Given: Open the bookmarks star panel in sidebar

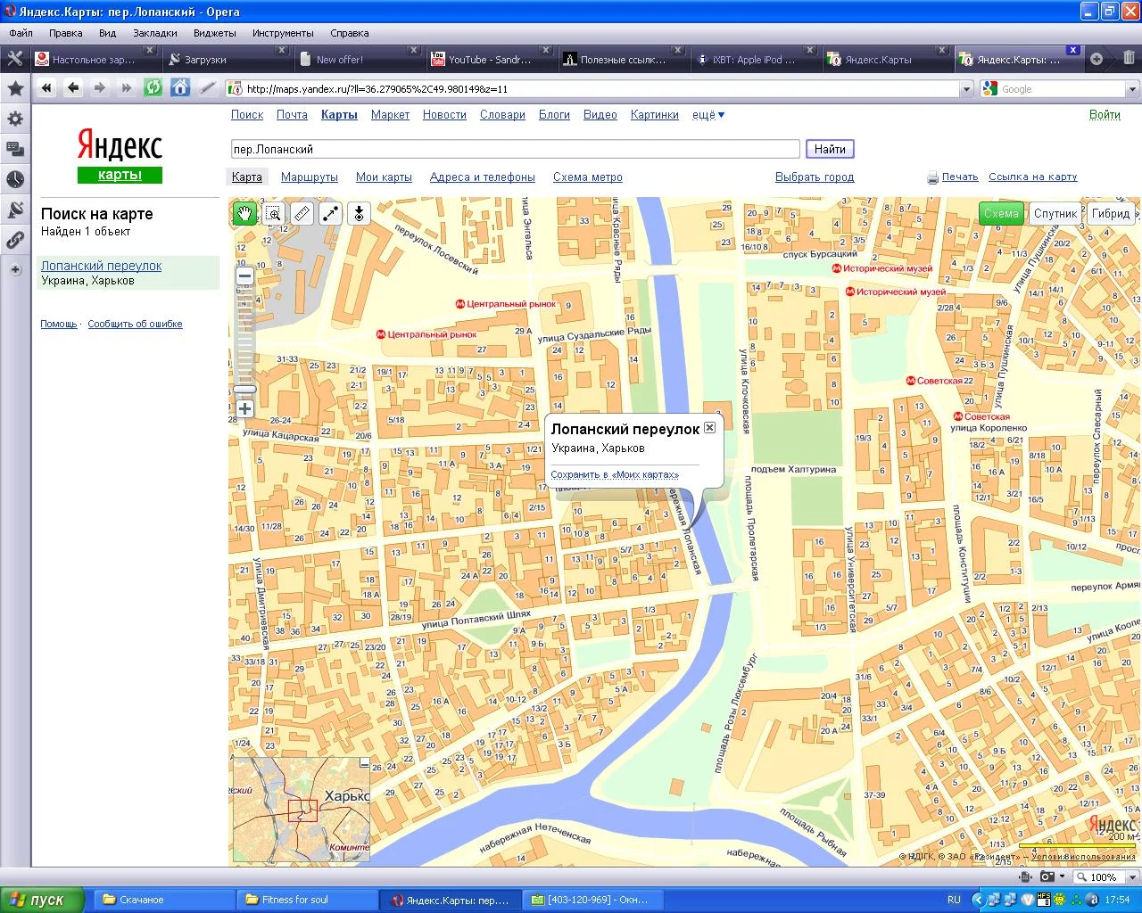Looking at the screenshot, I should [x=15, y=88].
